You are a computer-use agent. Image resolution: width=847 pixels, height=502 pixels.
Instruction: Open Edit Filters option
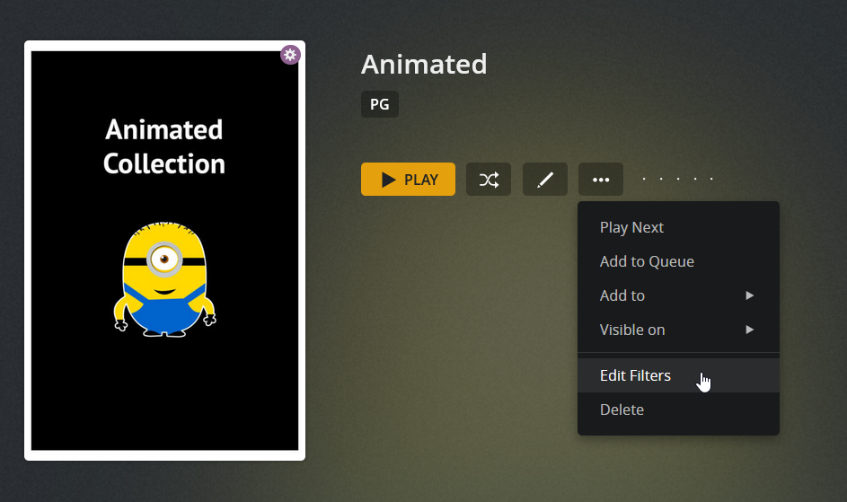(x=678, y=375)
